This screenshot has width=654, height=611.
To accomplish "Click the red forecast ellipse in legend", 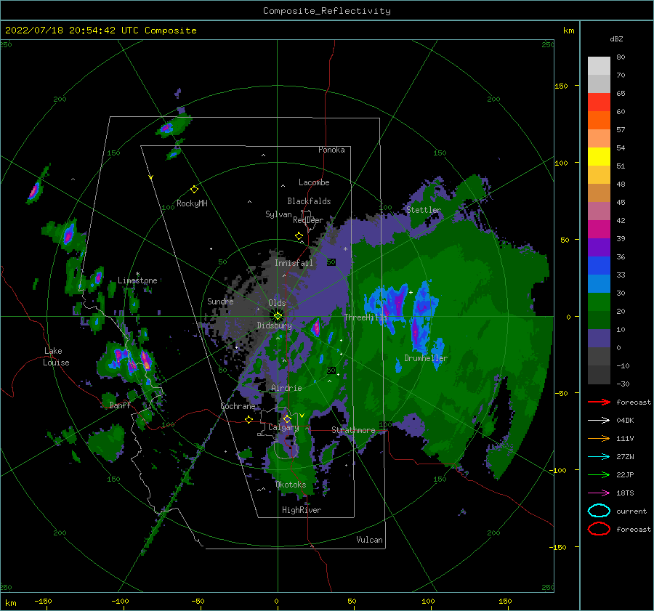I will 599,529.
